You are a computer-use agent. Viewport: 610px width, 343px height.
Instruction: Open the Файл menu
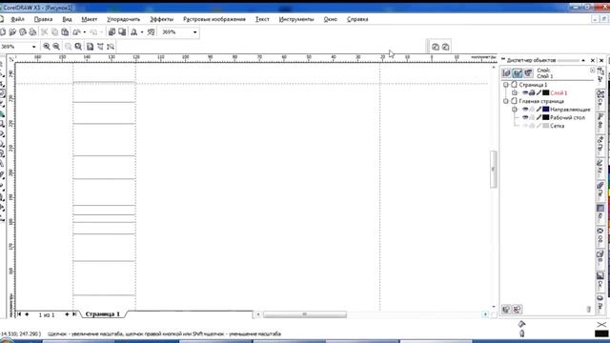tap(17, 19)
